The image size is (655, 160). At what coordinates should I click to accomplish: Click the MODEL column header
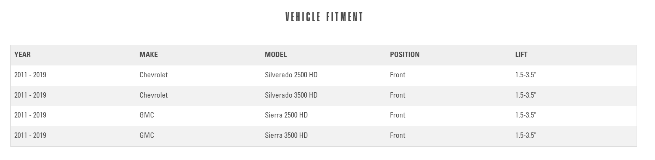pyautogui.click(x=276, y=55)
